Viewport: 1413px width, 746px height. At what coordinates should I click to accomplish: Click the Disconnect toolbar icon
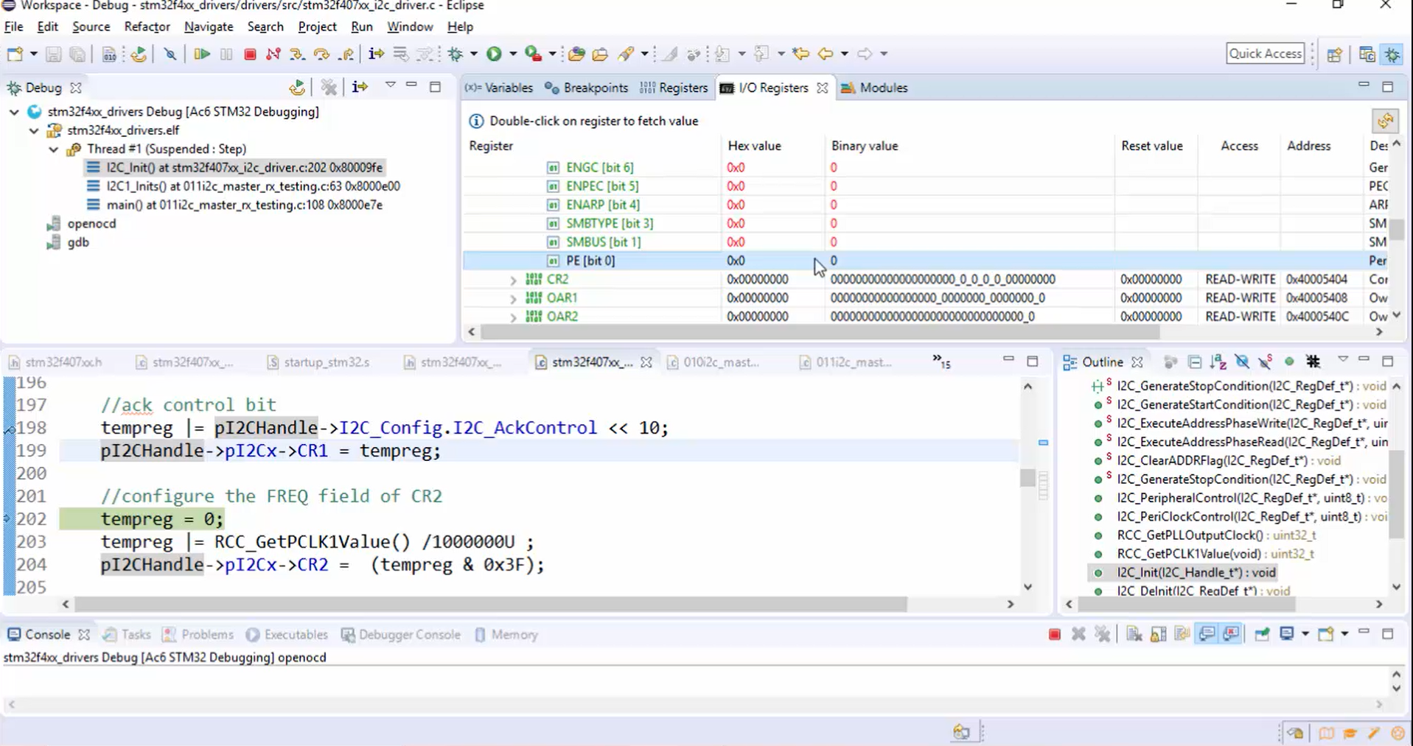tap(273, 54)
